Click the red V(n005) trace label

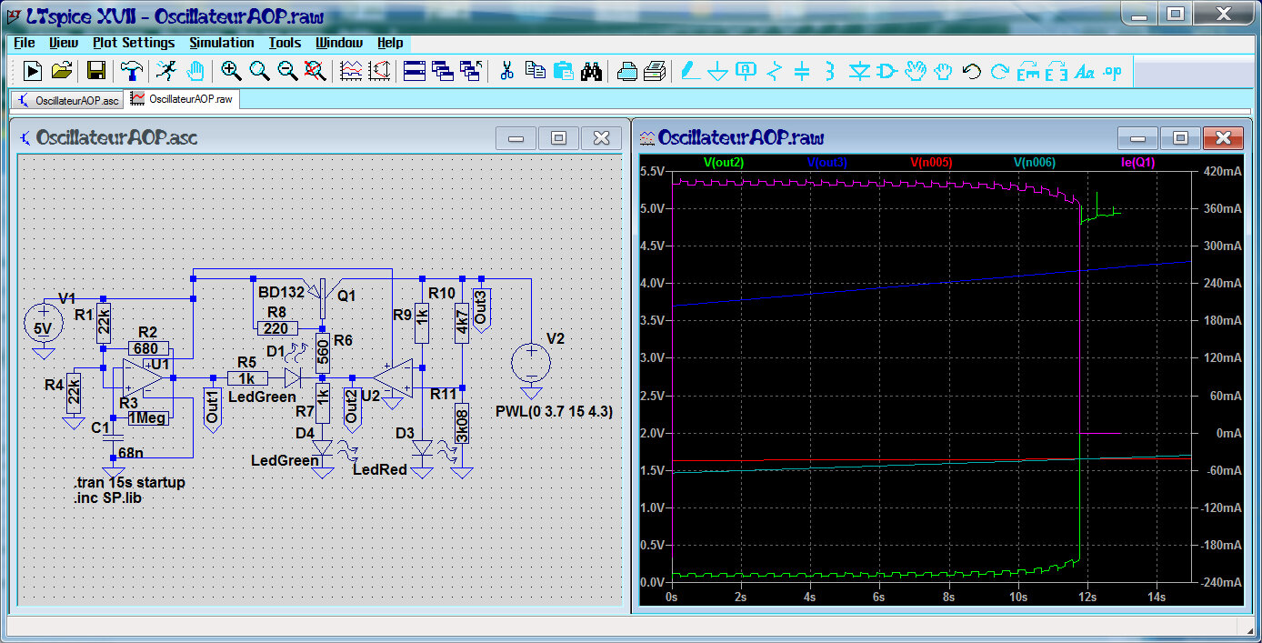[931, 163]
